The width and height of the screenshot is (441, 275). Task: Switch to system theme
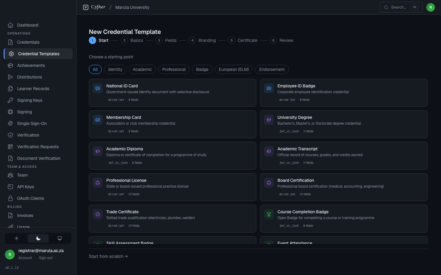pyautogui.click(x=60, y=238)
